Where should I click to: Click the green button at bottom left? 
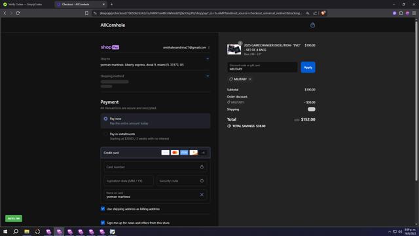pos(14,218)
